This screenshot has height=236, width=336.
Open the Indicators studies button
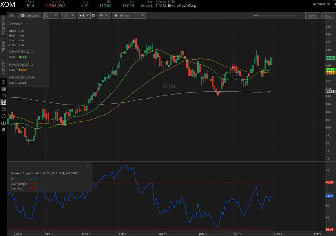click(x=30, y=16)
